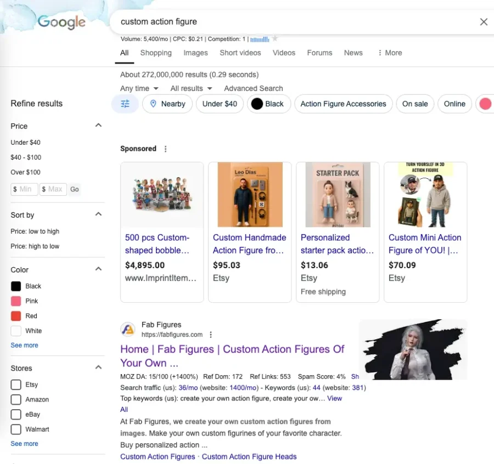Click the Google logo

[x=61, y=22]
